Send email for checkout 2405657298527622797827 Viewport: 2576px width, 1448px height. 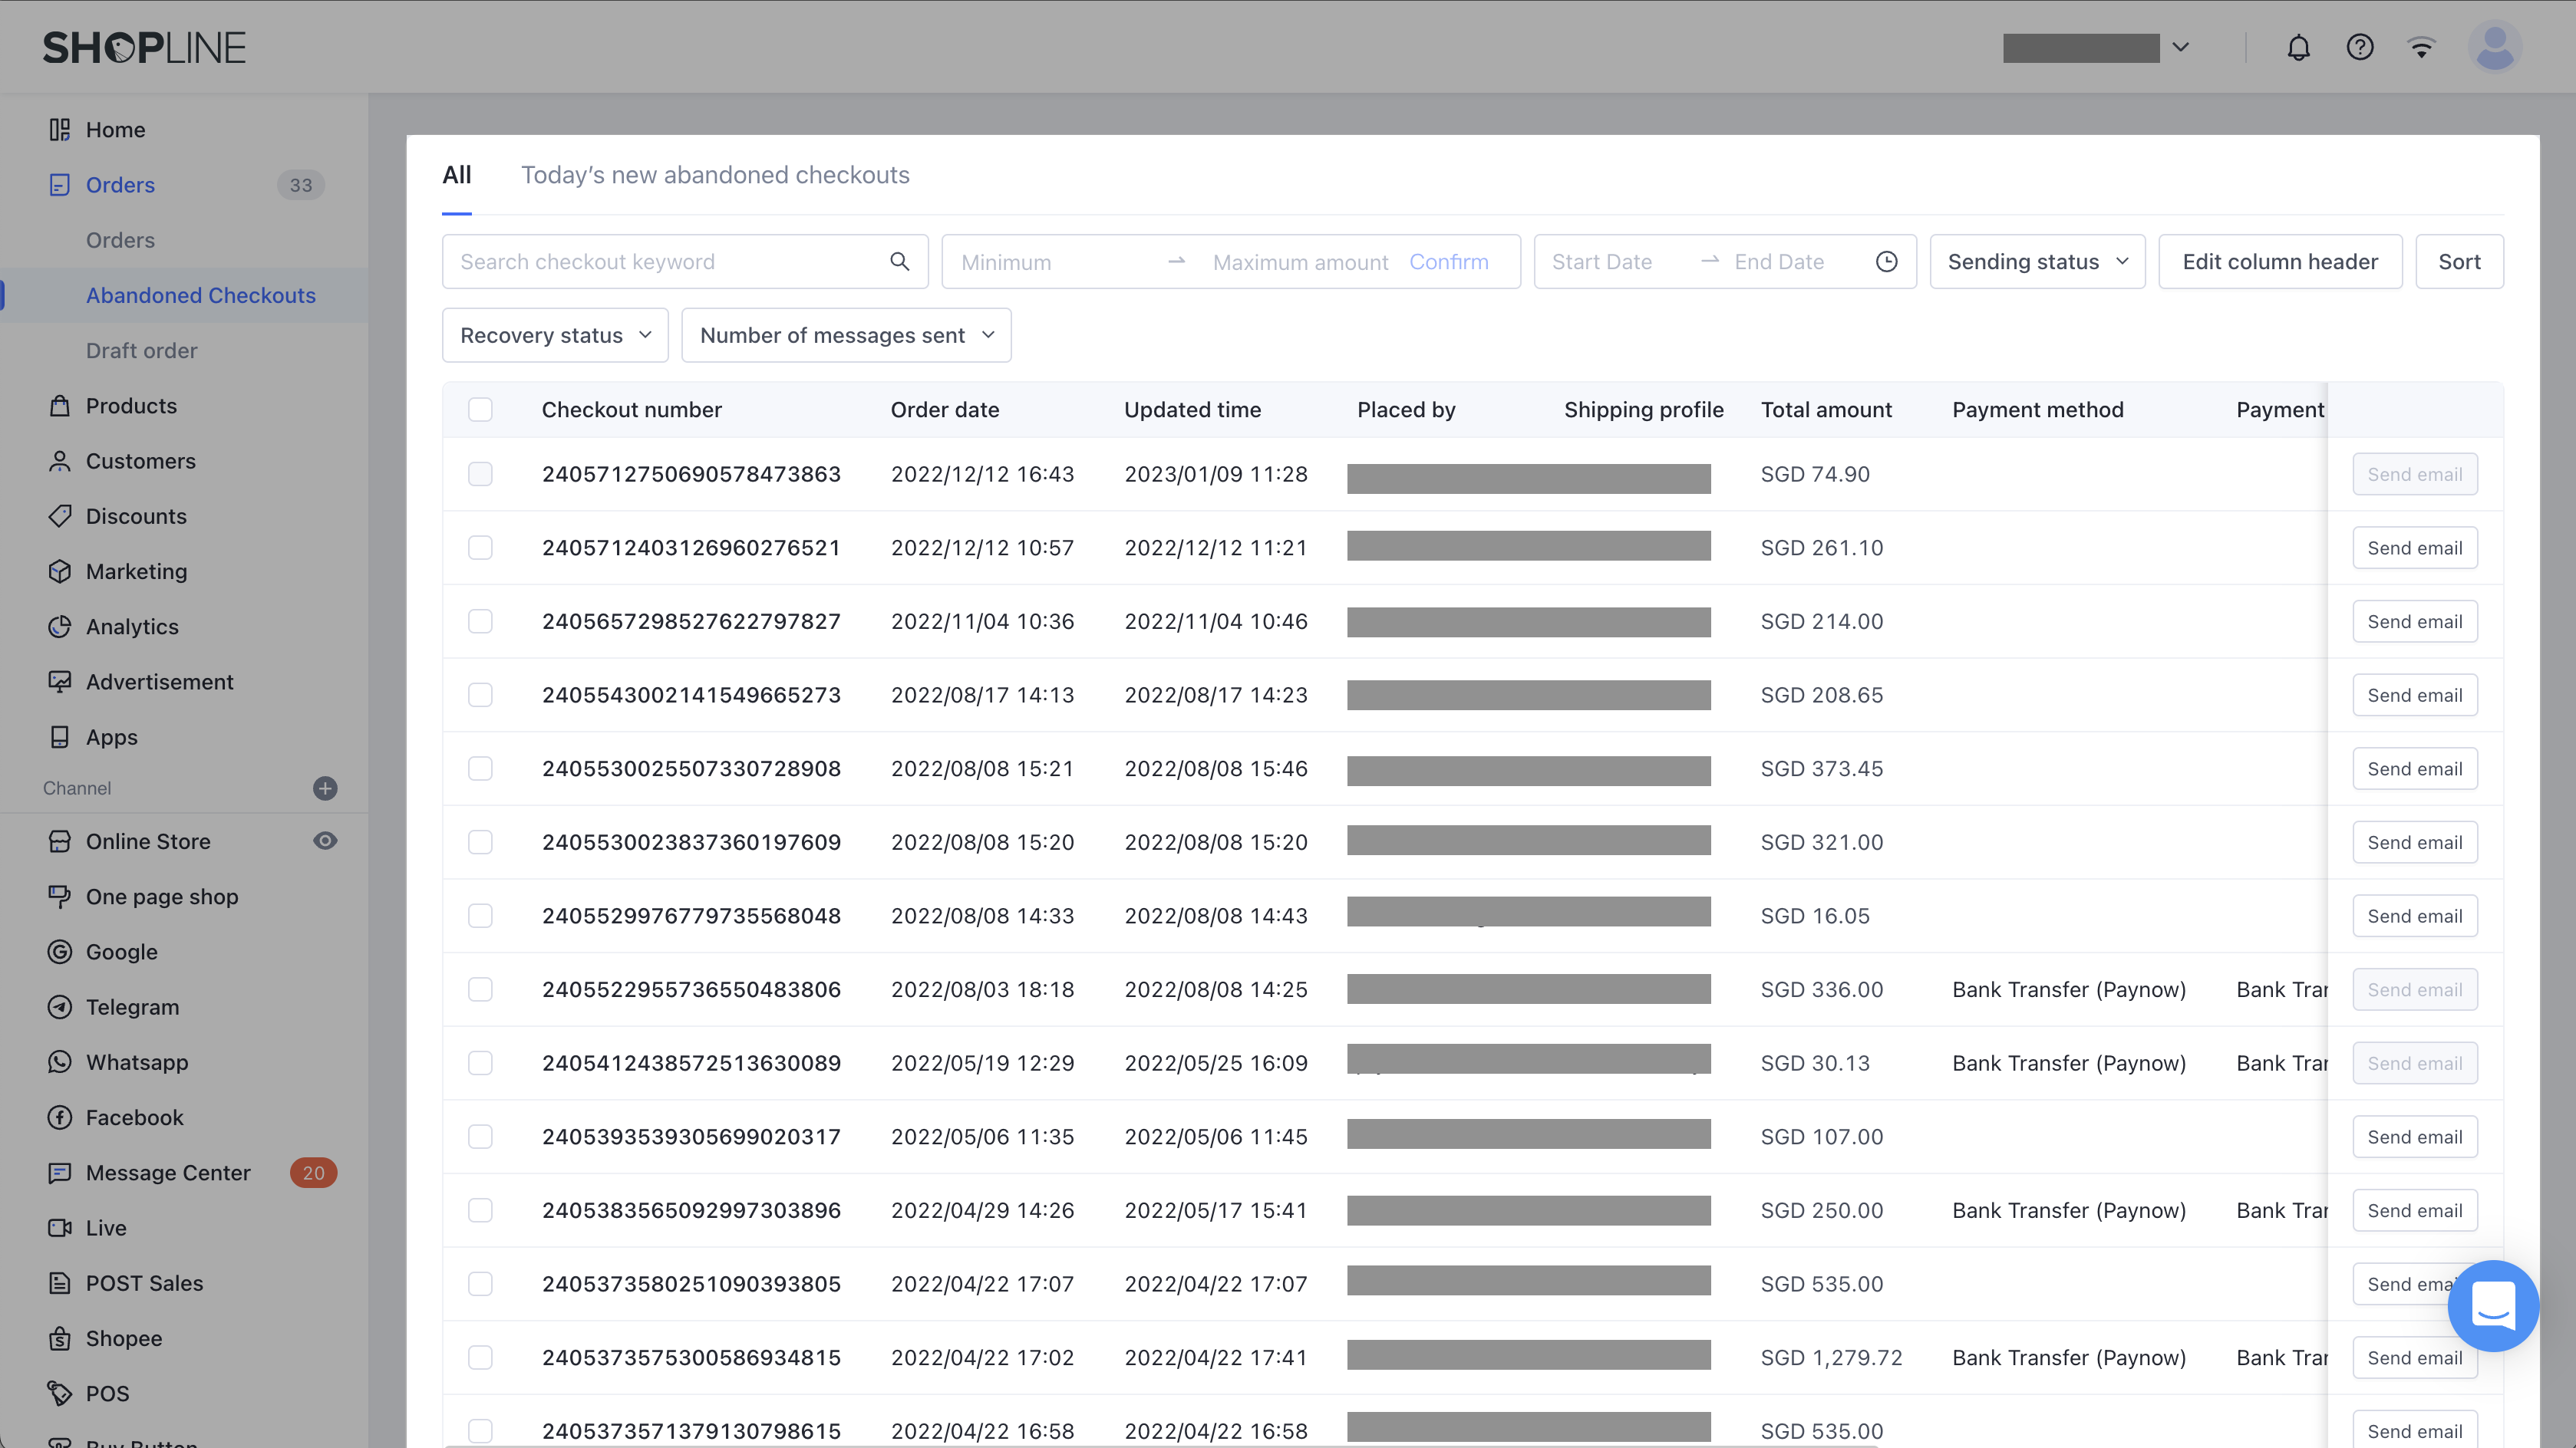tap(2414, 621)
